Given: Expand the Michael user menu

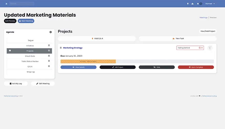Looking at the screenshot, I should coord(210,4).
